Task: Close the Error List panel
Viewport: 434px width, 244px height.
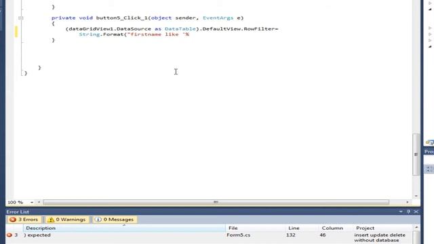Action: coord(416,211)
